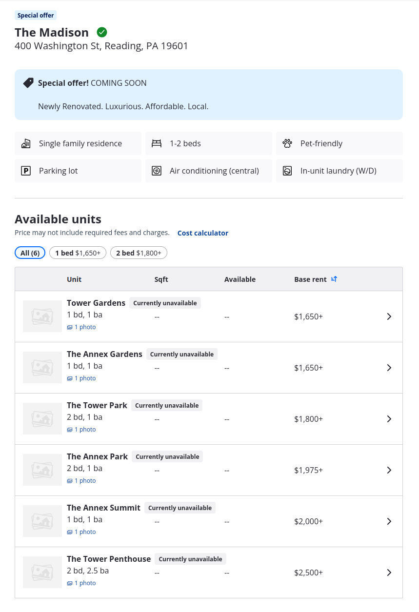Open The Annex Gardens placeholder thumbnail
The image size is (419, 612).
point(42,368)
